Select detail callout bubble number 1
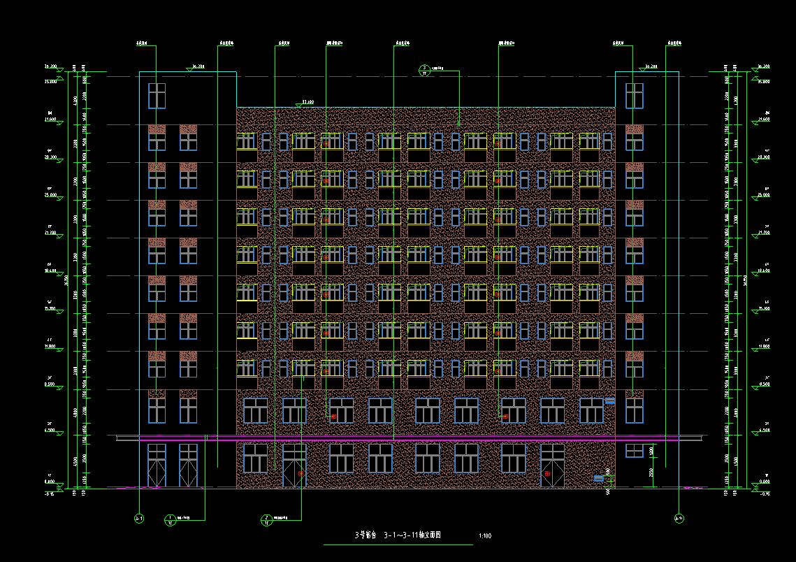This screenshot has width=796, height=562. 170,519
